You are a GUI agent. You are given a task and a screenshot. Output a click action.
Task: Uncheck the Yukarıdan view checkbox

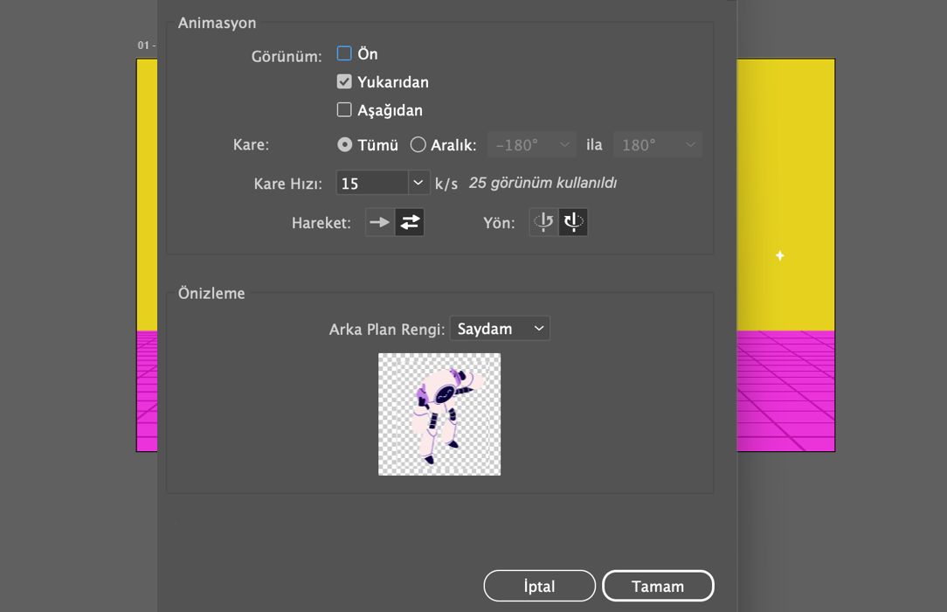point(345,82)
